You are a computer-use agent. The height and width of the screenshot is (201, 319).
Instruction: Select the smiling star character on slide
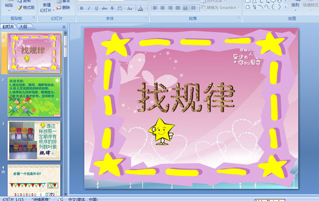point(161,131)
